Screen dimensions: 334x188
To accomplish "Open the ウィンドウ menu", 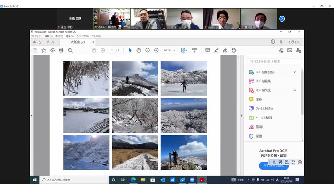I will click(x=82, y=36).
